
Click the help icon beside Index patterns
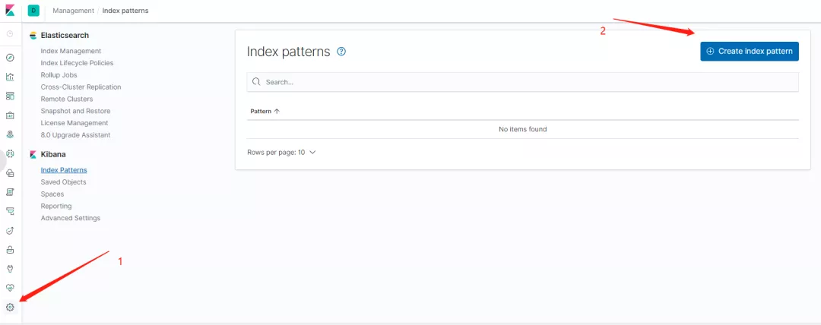point(341,52)
